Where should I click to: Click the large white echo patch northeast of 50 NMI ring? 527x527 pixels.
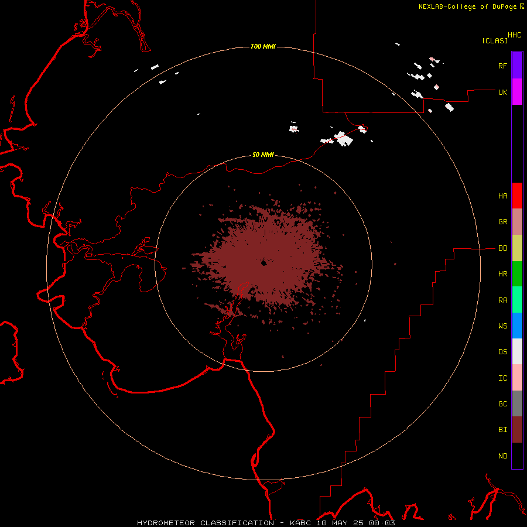pyautogui.click(x=344, y=139)
